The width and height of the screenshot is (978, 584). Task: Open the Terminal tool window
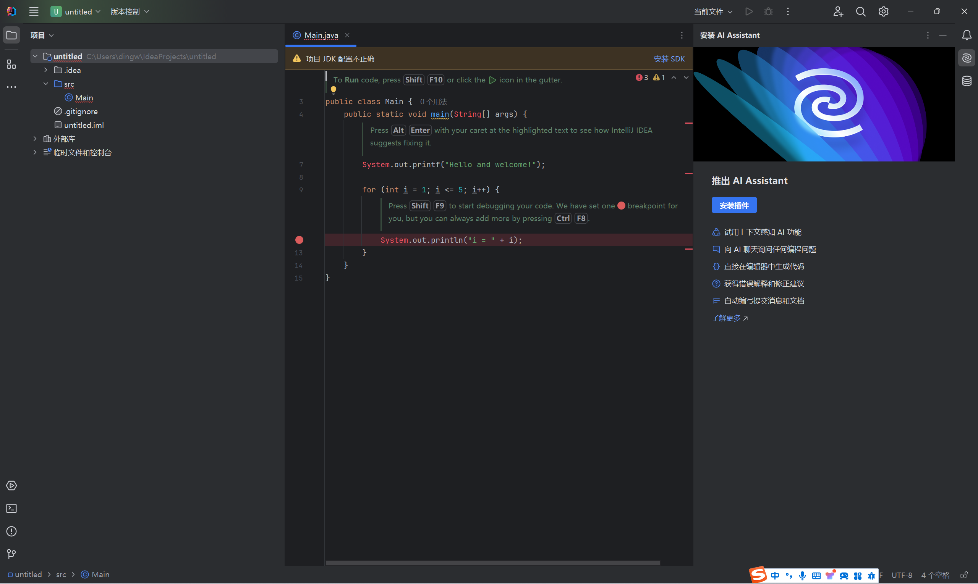(x=11, y=508)
